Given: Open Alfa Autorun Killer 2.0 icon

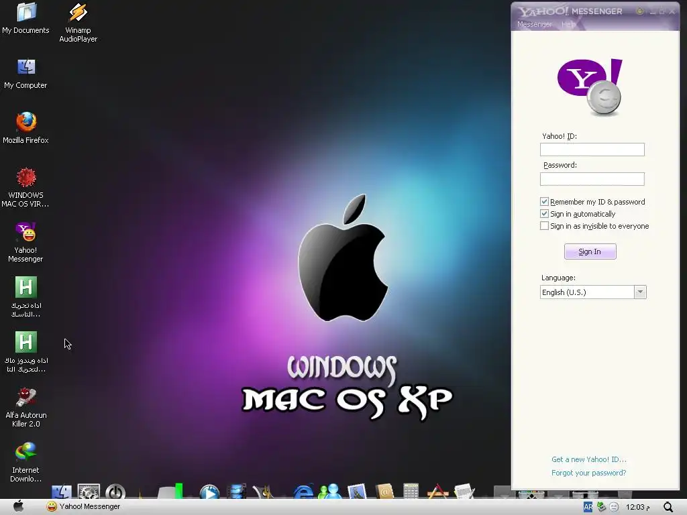Looking at the screenshot, I should click(26, 407).
